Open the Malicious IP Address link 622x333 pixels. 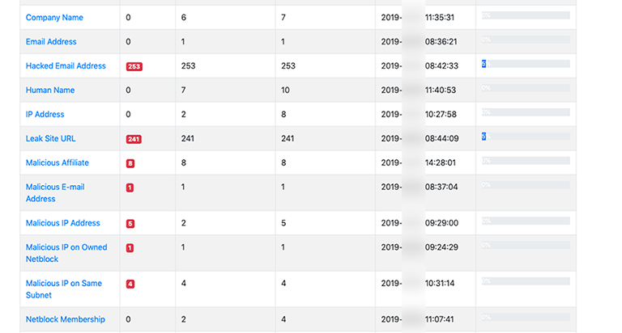[63, 223]
